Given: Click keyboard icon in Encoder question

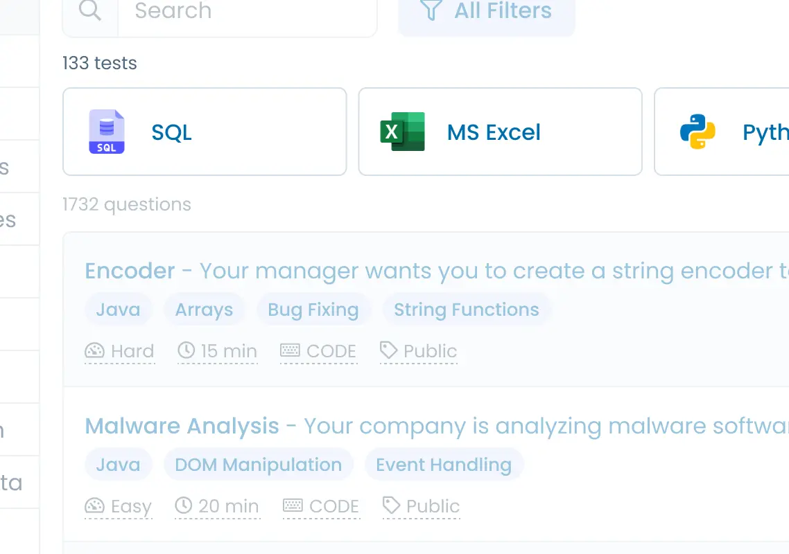Looking at the screenshot, I should pos(290,350).
